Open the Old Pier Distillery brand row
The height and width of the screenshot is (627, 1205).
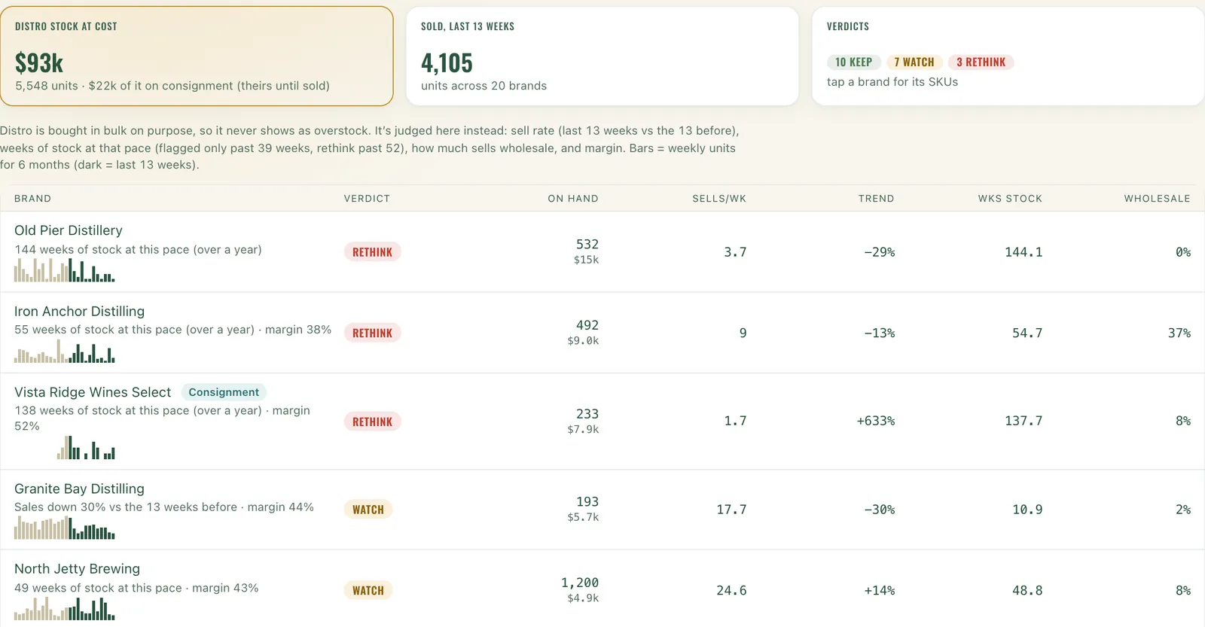click(x=602, y=252)
